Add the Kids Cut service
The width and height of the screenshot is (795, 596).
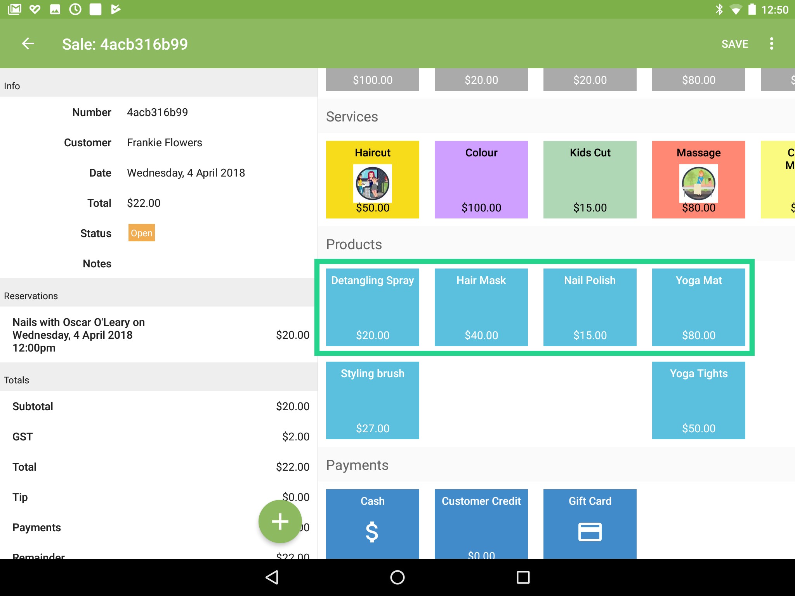pos(590,180)
